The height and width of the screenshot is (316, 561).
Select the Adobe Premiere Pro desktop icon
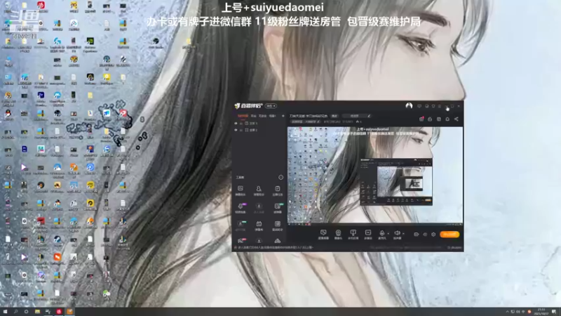click(x=41, y=97)
